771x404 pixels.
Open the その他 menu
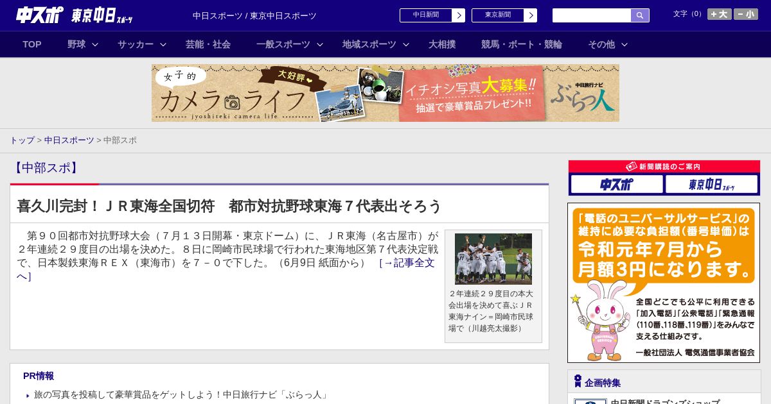(601, 44)
